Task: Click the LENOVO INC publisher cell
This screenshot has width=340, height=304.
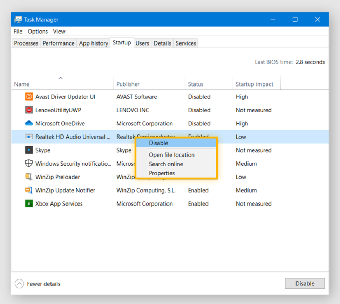Action: pyautogui.click(x=133, y=110)
